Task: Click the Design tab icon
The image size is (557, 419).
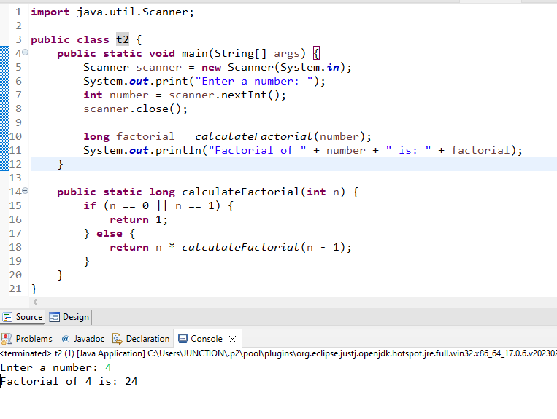Action: 54,317
